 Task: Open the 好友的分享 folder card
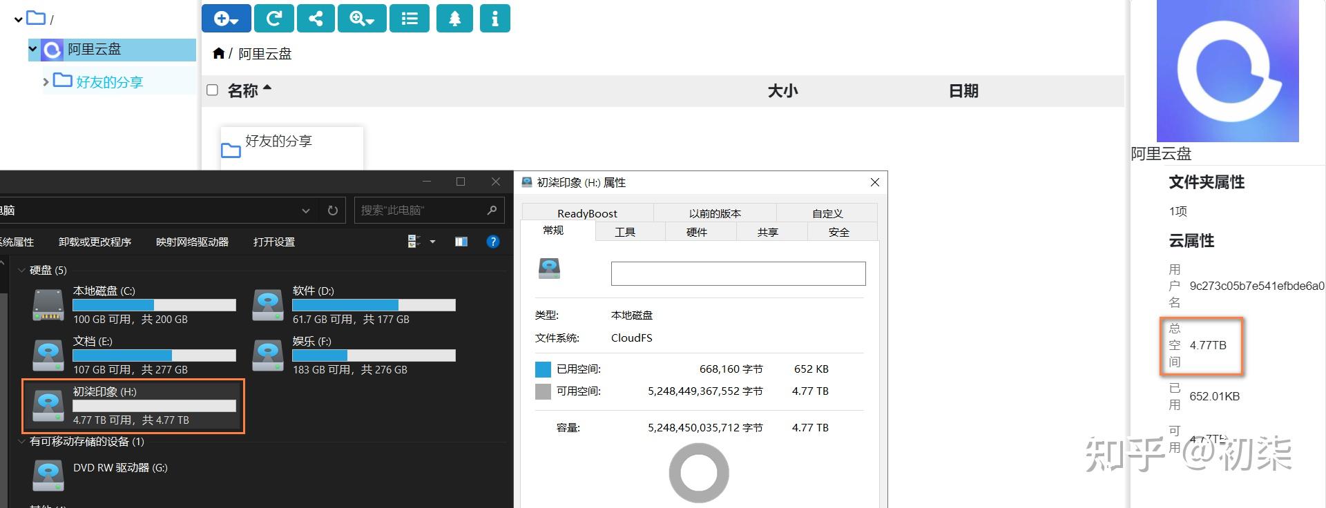(291, 147)
